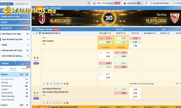
Task: Toggle eye icon in Phạt Góc row
Action: pos(51,103)
